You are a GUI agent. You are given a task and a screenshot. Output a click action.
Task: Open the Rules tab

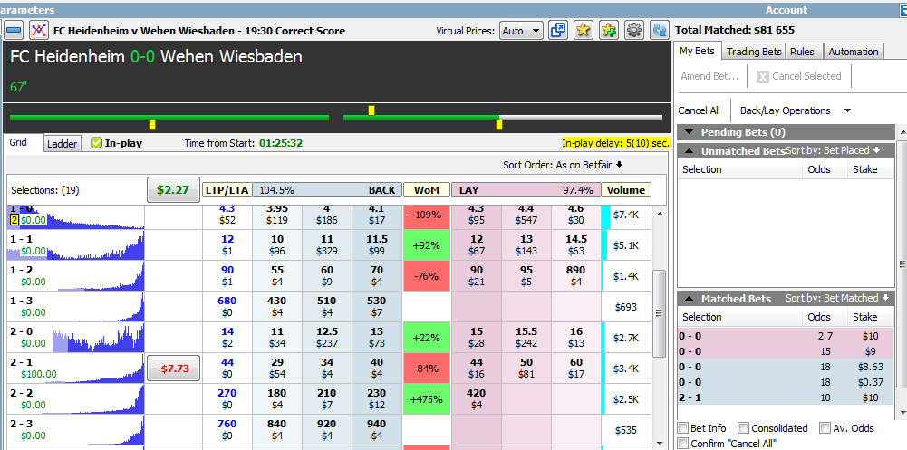coord(802,52)
